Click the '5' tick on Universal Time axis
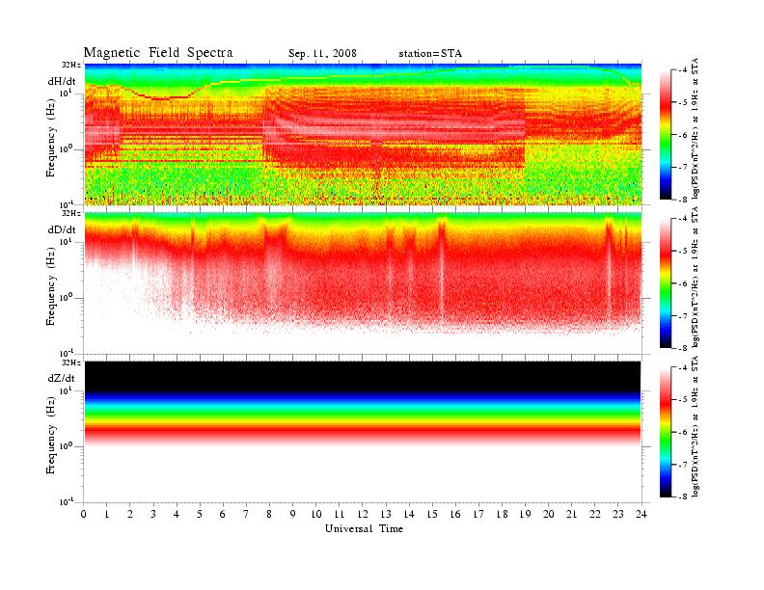This screenshot has width=764, height=590. (x=200, y=514)
